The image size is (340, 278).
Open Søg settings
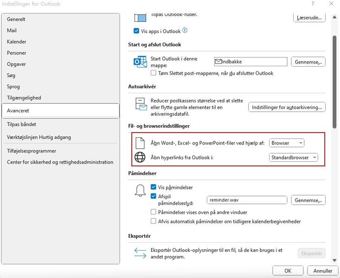60,76
